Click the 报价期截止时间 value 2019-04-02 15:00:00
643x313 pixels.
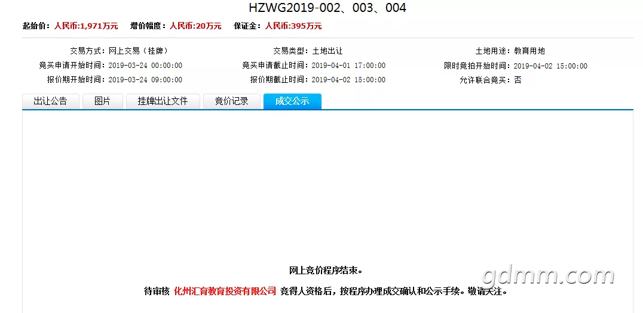(348, 80)
